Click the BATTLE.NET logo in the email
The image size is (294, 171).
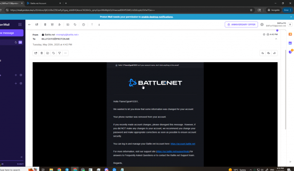[x=155, y=83]
